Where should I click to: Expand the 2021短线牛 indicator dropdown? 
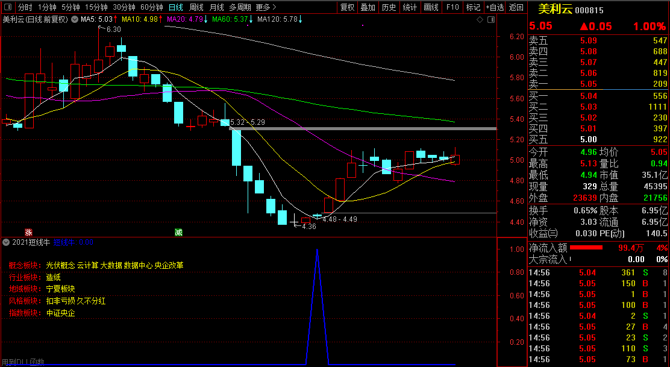tap(6, 242)
